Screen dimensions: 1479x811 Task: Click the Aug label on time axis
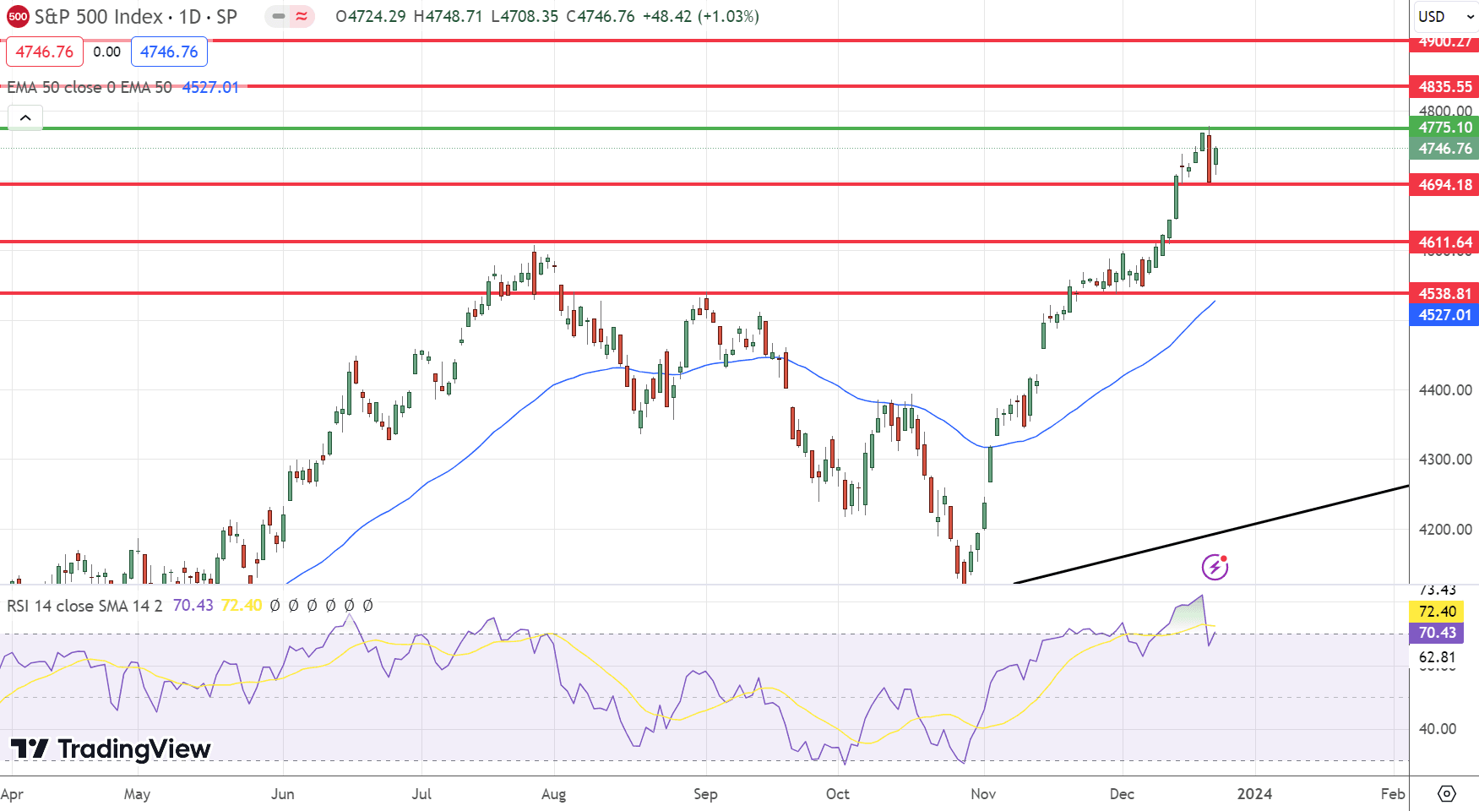click(553, 794)
